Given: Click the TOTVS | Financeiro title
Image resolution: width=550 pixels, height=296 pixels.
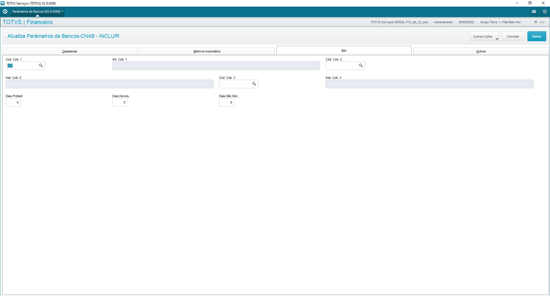Looking at the screenshot, I should point(28,22).
